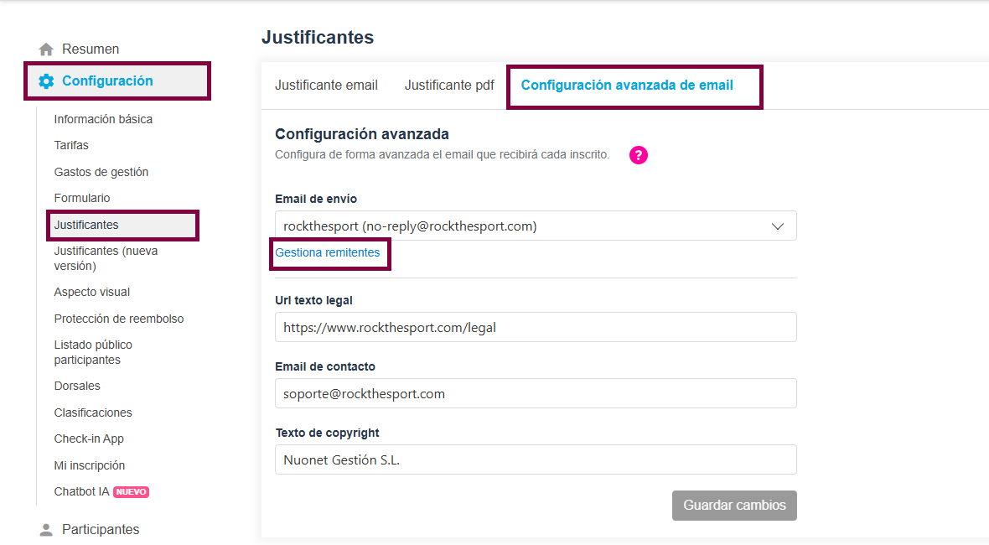Click the Participantes person icon
The width and height of the screenshot is (989, 545).
[46, 530]
